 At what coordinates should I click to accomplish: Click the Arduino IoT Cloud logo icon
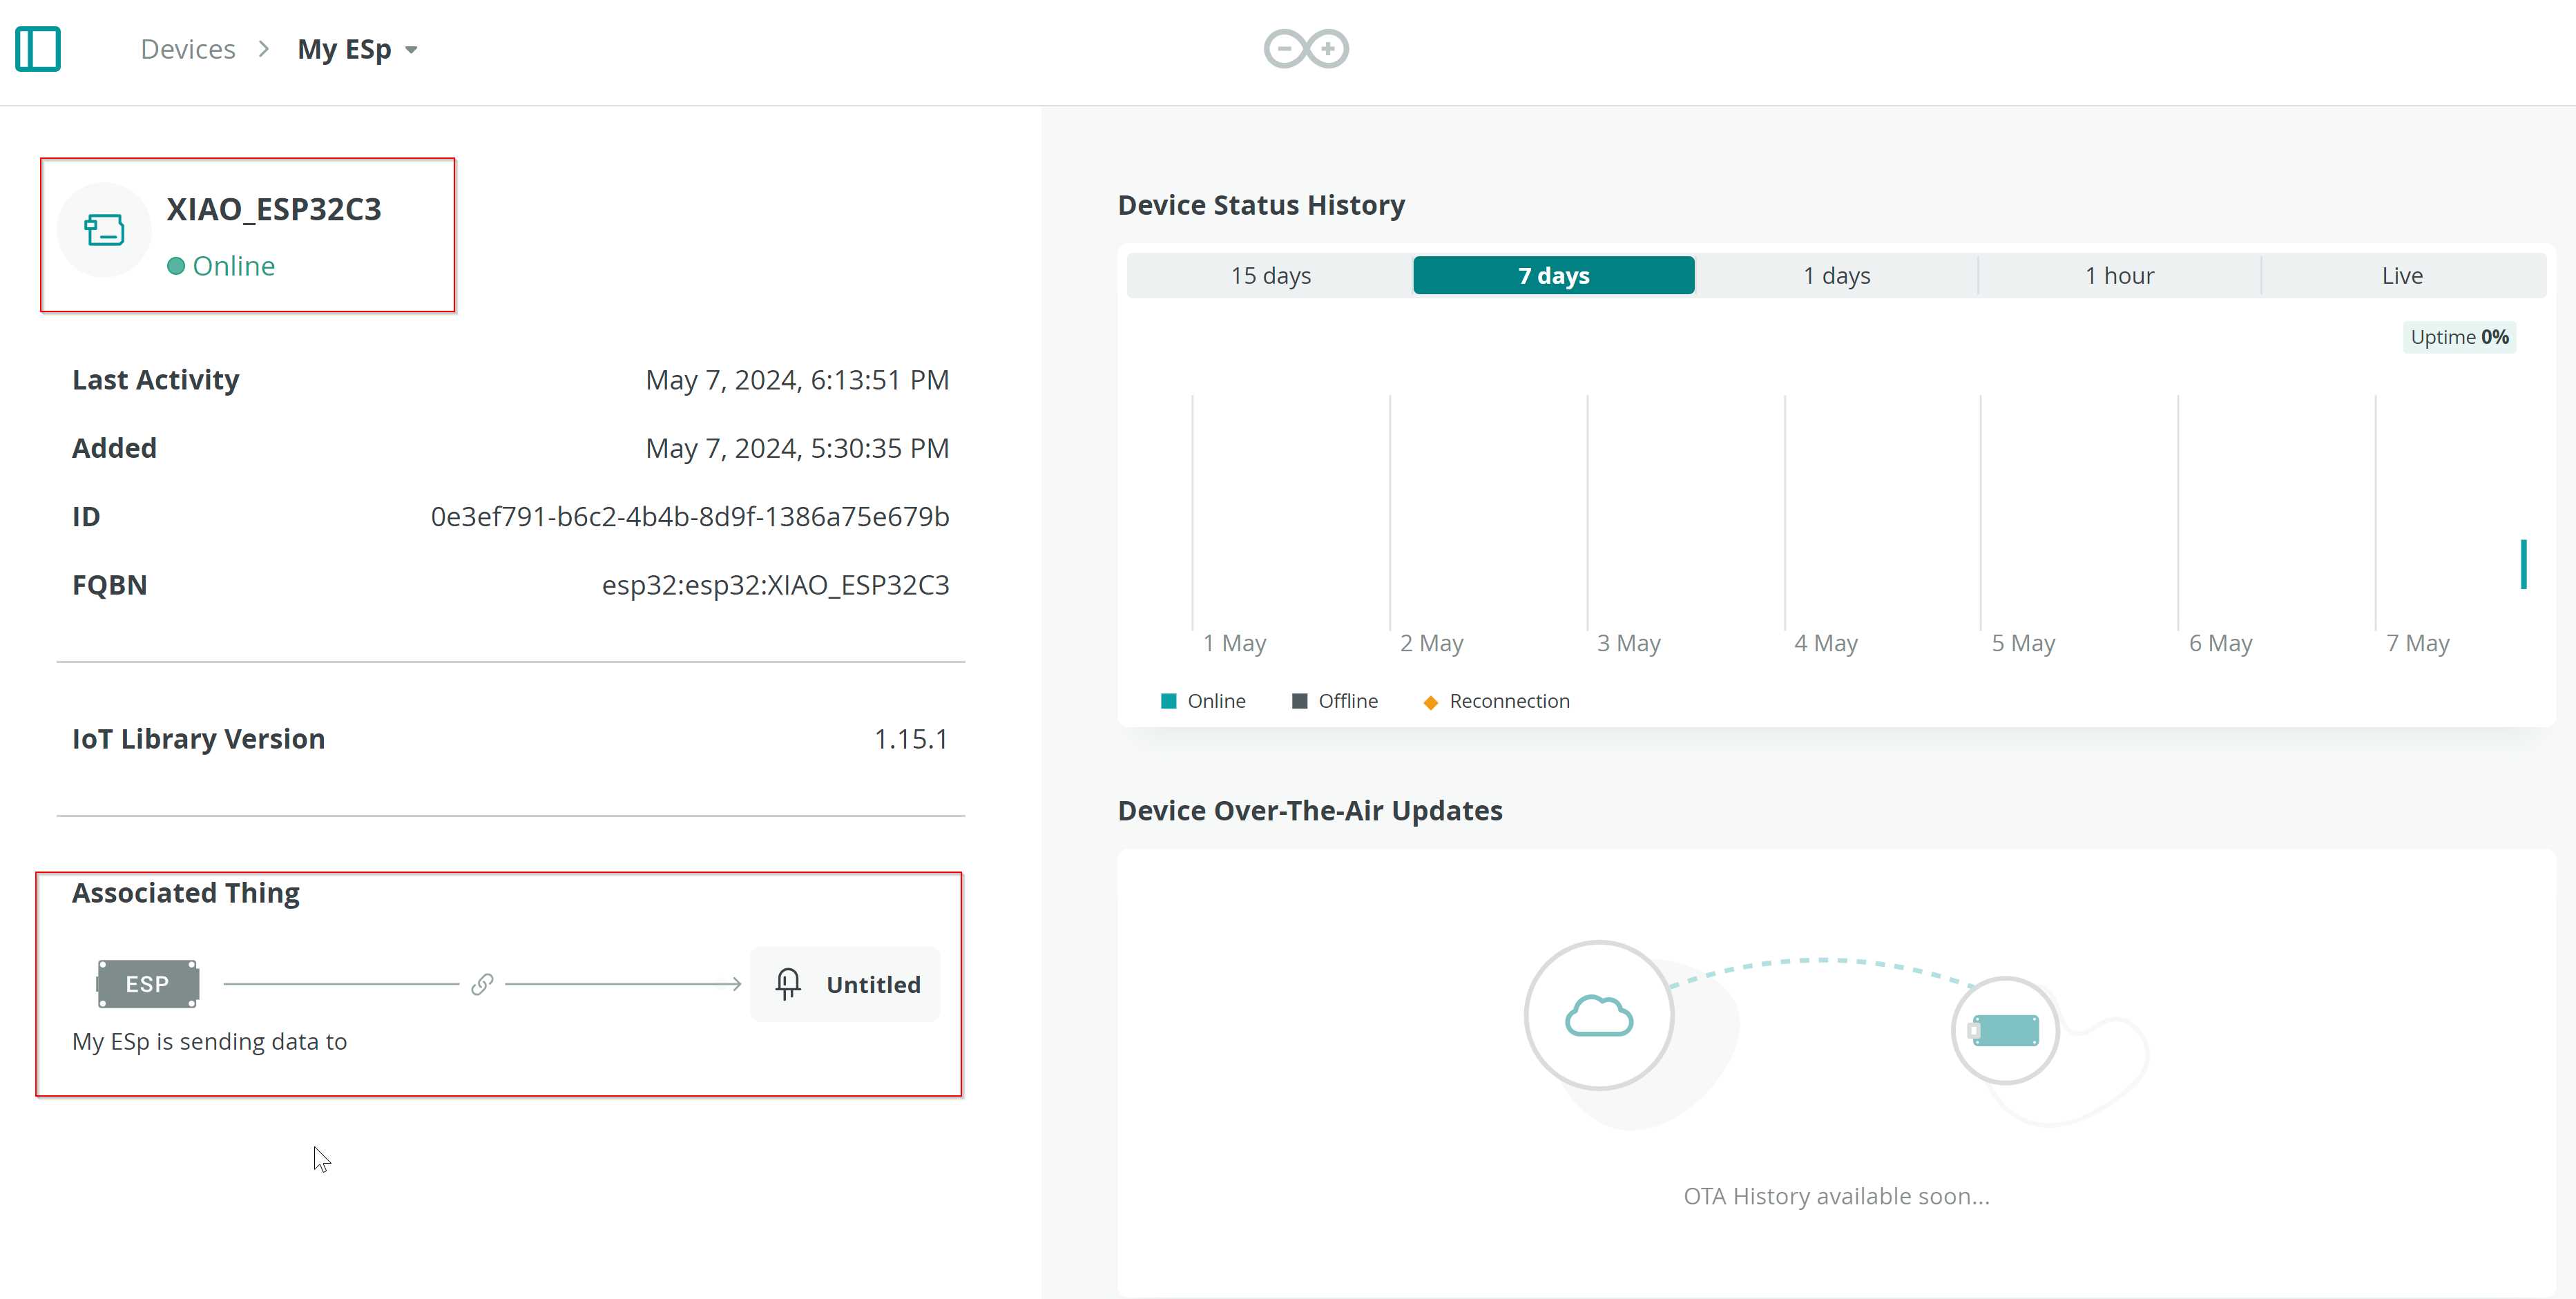click(x=1307, y=48)
